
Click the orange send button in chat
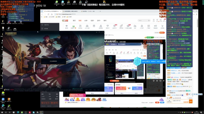191,101
